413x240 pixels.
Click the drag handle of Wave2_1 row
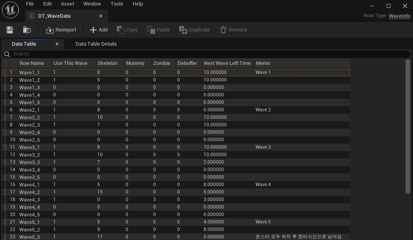tap(5, 110)
